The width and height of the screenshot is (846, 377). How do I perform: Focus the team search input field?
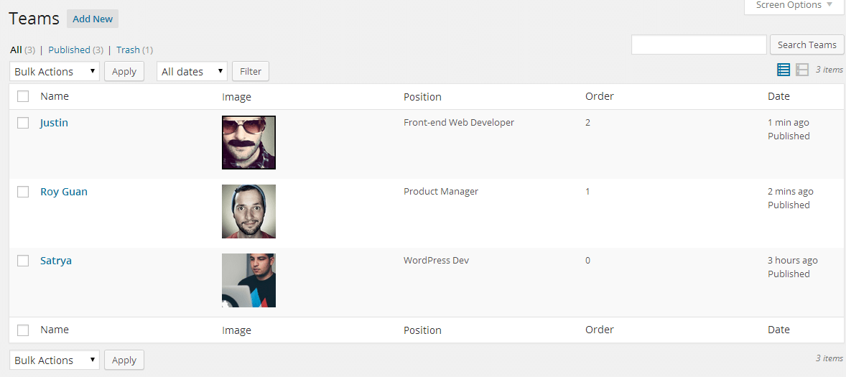pos(699,45)
